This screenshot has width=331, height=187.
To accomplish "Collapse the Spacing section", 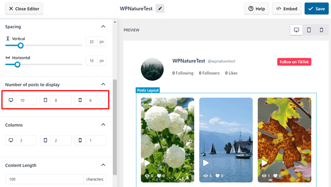I will click(x=103, y=27).
